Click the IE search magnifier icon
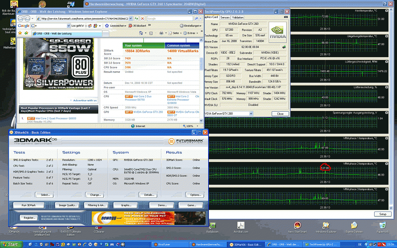 point(196,18)
